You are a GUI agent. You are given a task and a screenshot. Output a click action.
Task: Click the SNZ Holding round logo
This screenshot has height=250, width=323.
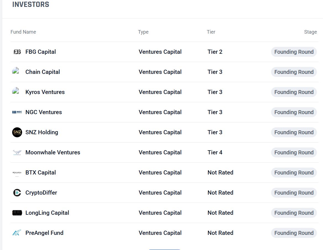[x=17, y=132]
